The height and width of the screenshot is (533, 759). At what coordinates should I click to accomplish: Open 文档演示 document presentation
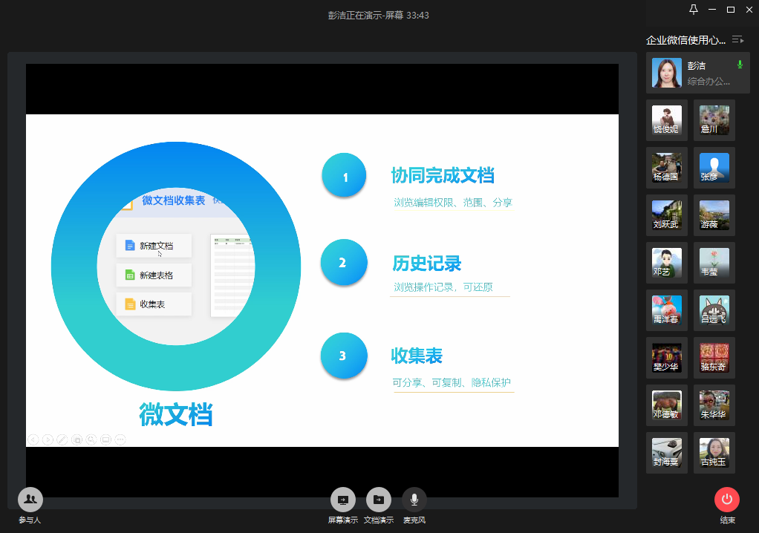[x=378, y=500]
